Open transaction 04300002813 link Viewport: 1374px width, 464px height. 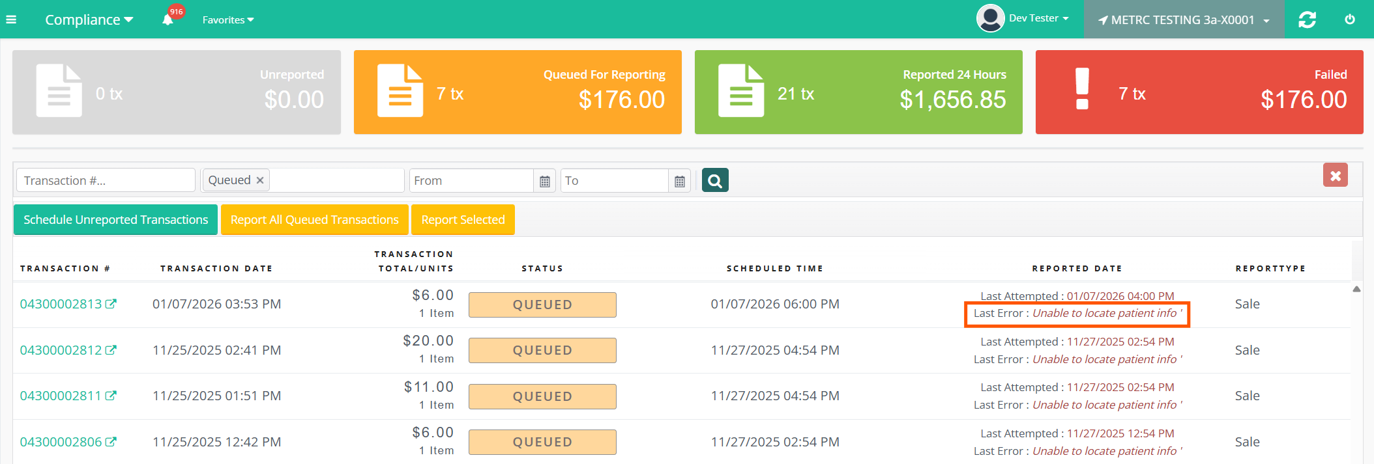tap(61, 304)
